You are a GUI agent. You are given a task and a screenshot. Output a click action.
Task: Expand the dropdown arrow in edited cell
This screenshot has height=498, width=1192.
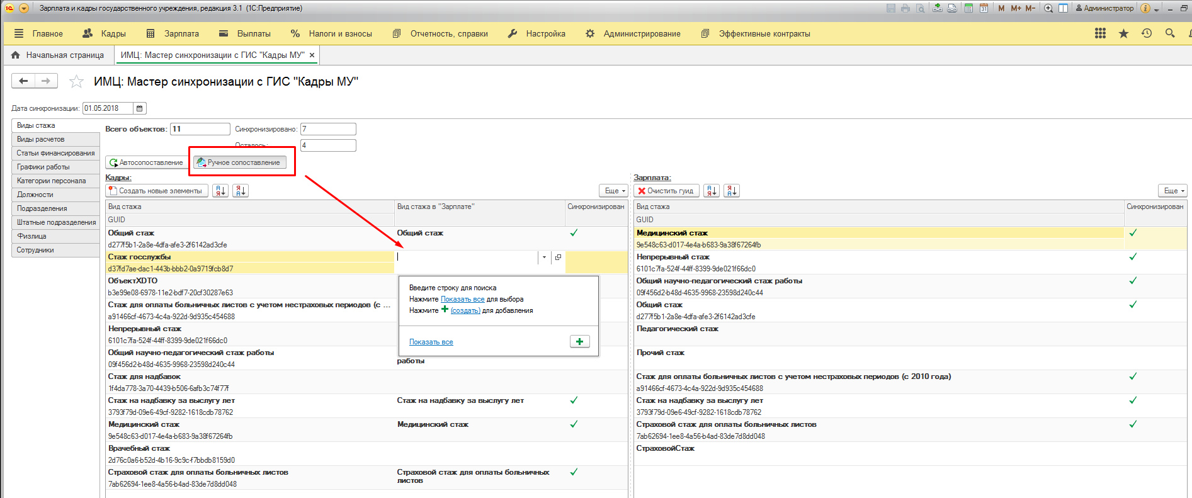[544, 257]
